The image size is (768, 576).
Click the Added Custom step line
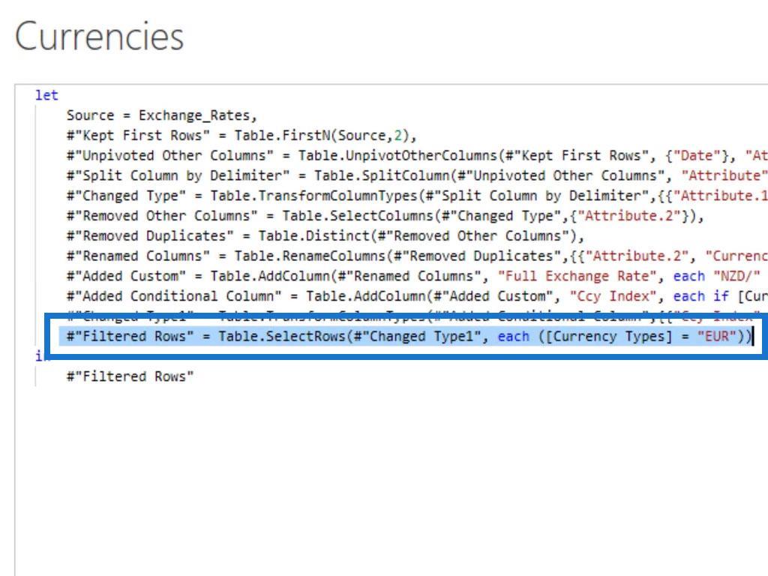(x=417, y=276)
